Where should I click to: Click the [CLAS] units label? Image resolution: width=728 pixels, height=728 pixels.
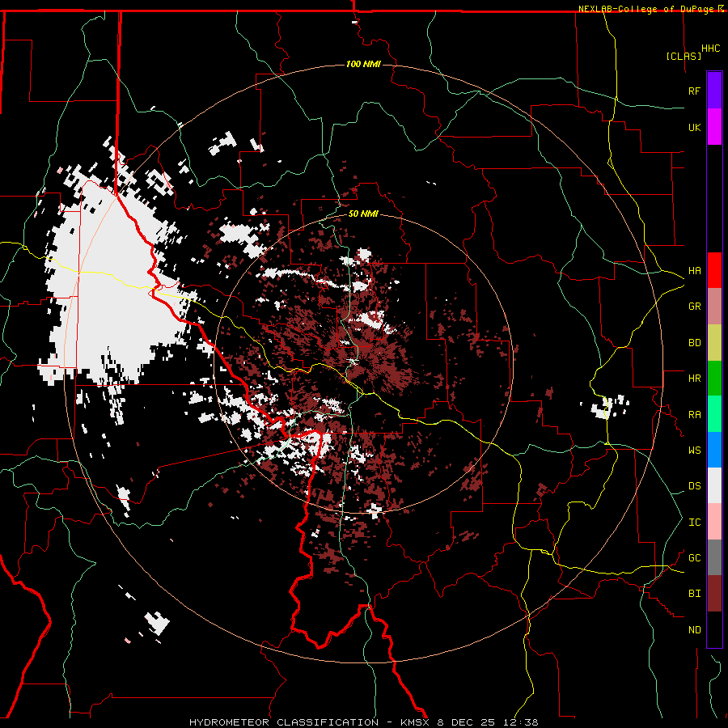point(684,56)
